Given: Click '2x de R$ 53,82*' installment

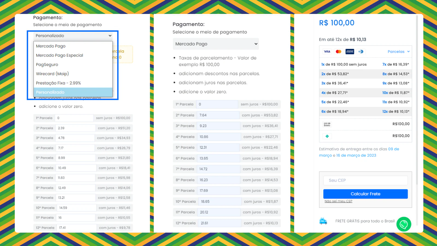Looking at the screenshot, I should click(x=335, y=74).
